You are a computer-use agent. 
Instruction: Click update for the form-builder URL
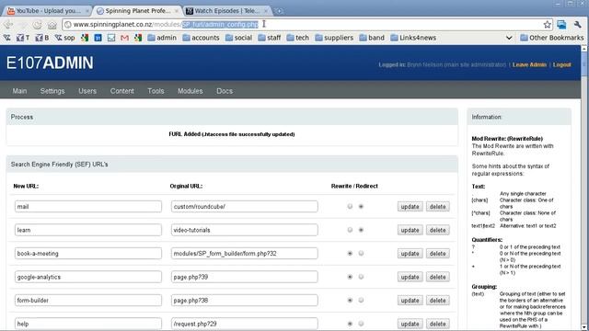410,301
